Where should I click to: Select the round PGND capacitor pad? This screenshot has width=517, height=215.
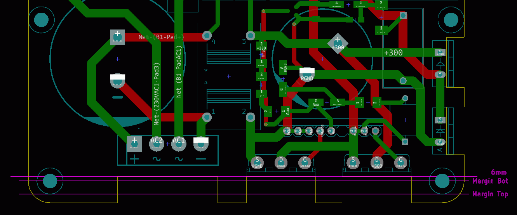(x=307, y=75)
